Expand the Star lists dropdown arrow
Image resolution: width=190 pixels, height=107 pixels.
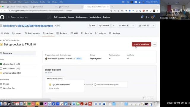153,26
